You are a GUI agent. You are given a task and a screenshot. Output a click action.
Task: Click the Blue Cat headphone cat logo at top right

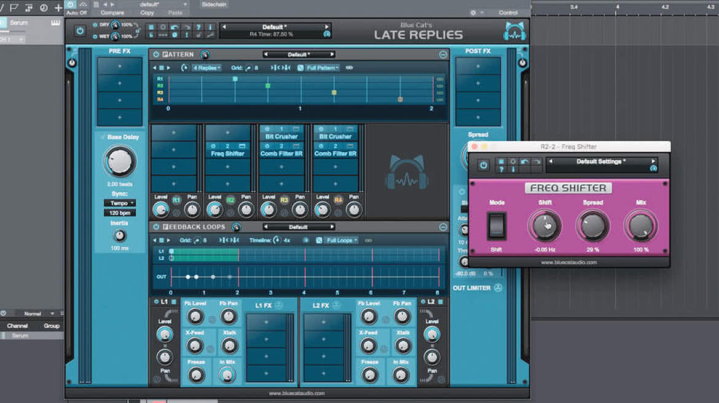(x=514, y=32)
